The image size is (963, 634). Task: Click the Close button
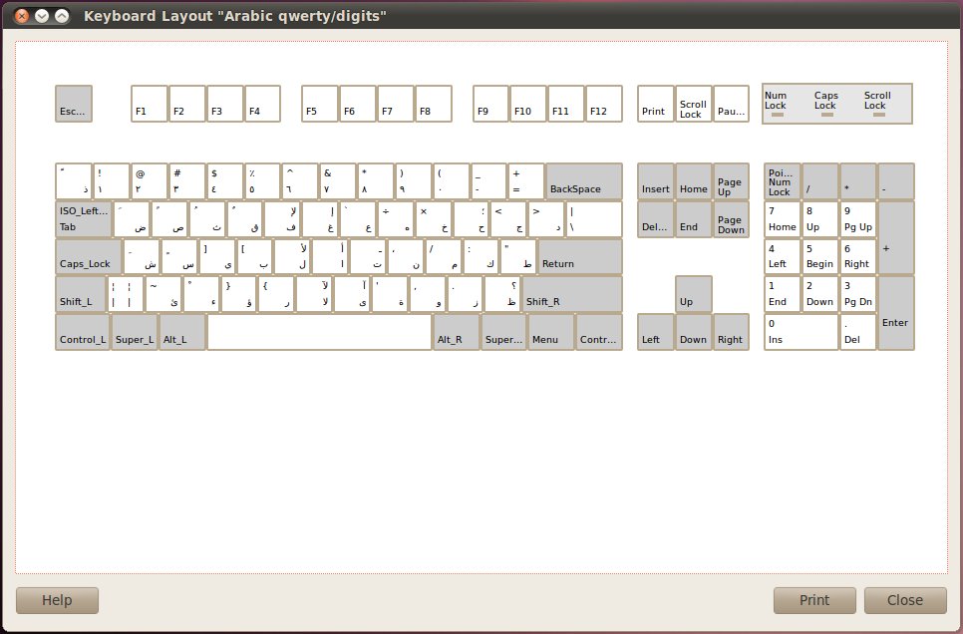point(905,600)
